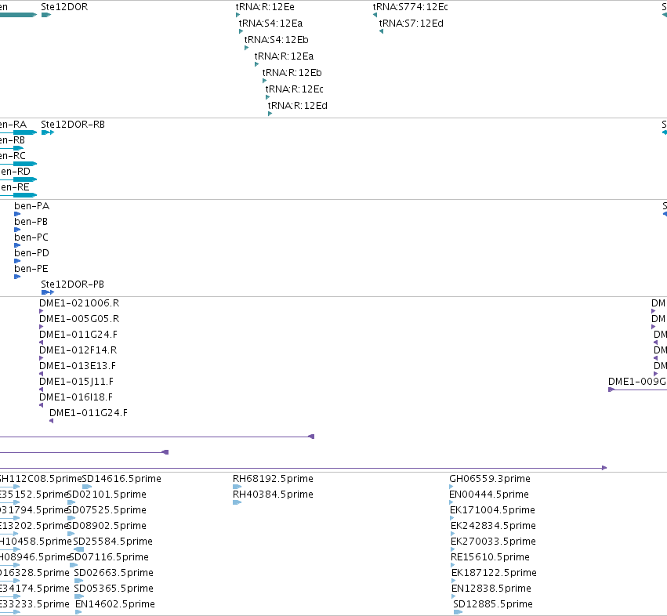The image size is (667, 616).
Task: Click the RH68192.5prime EST label
Action: [273, 479]
